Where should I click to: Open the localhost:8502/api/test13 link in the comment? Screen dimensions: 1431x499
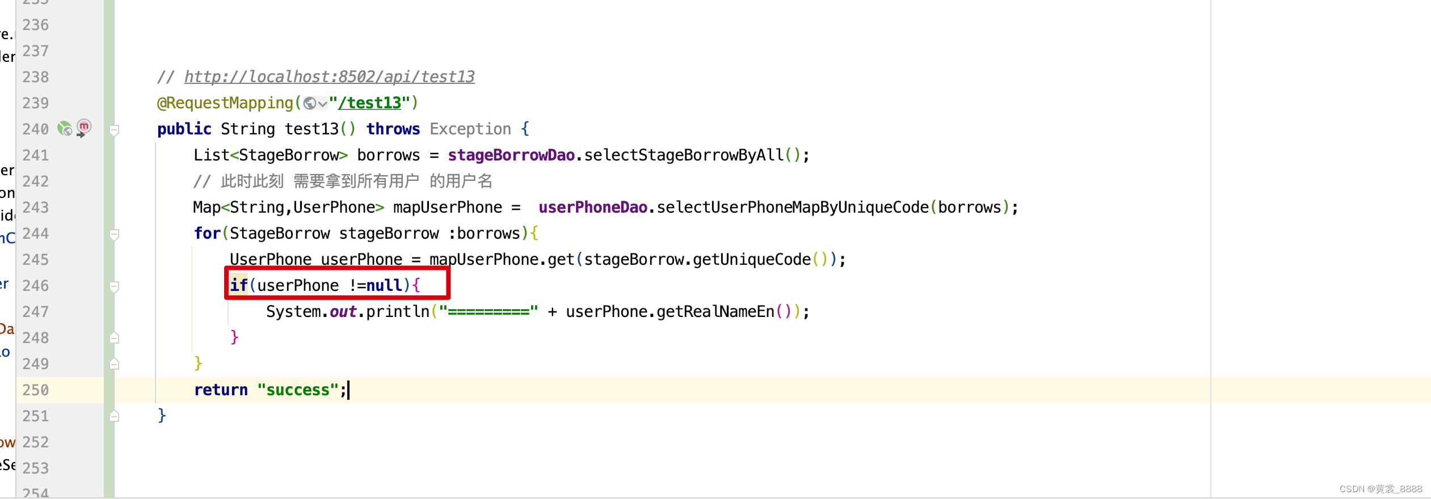point(329,77)
